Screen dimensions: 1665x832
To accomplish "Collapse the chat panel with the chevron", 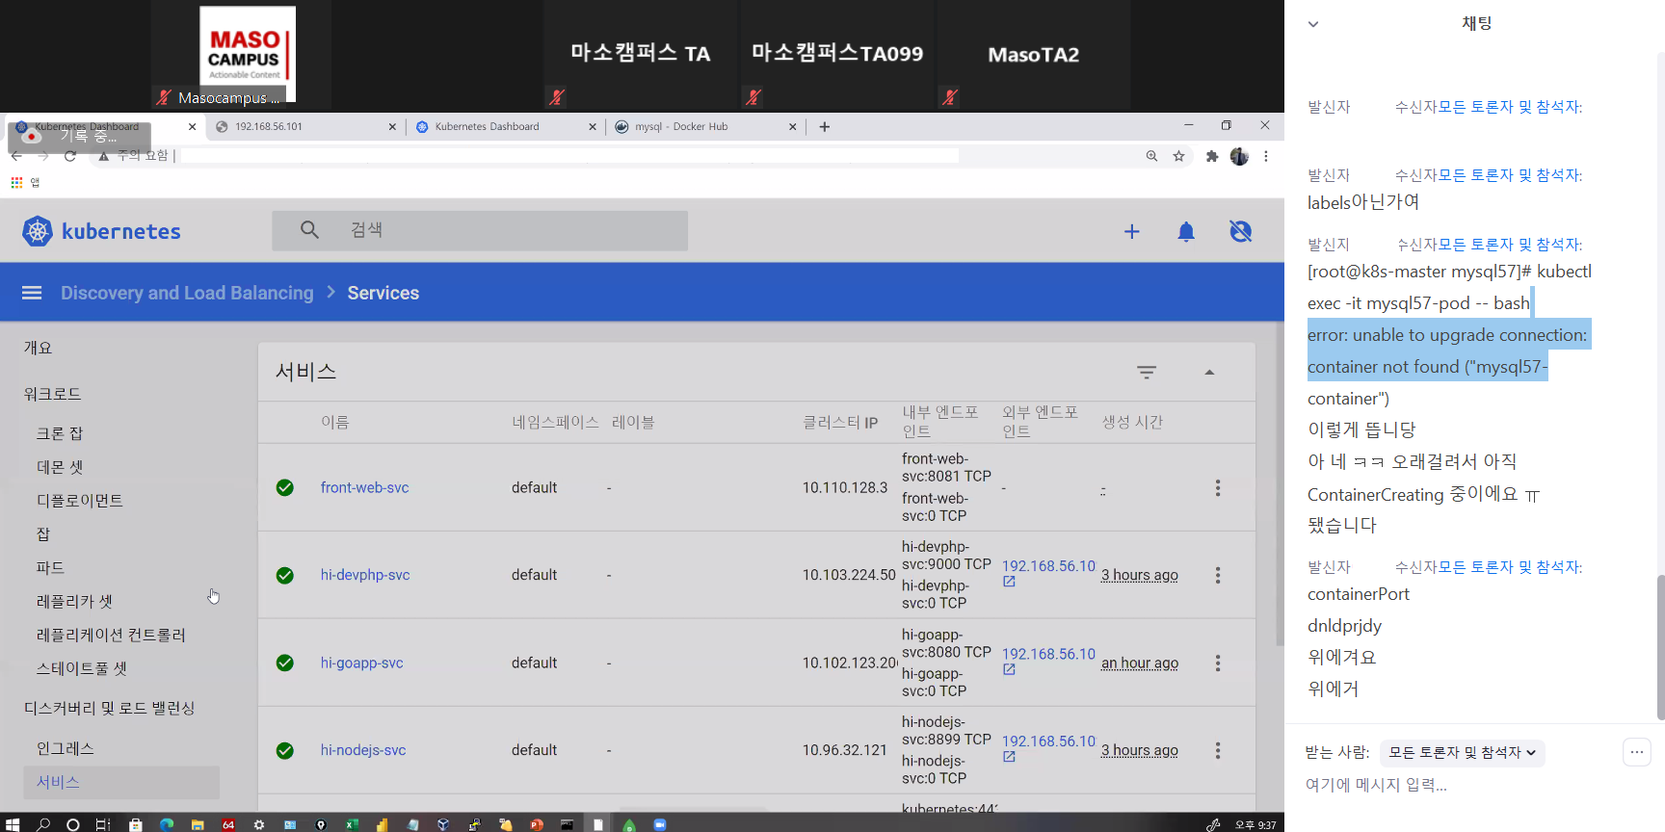I will coord(1312,24).
